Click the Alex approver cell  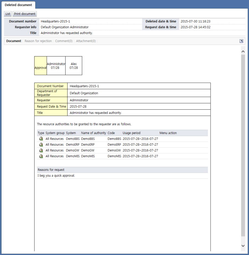coord(74,66)
